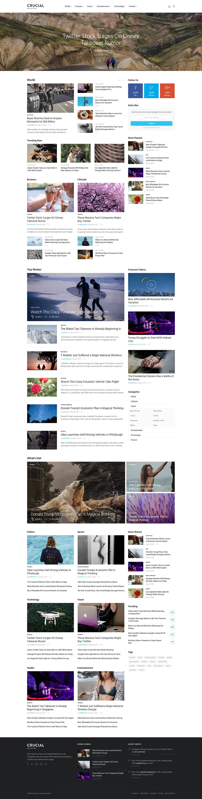The image size is (202, 799).
Task: Go to next hero slide arrow
Action: (173, 42)
